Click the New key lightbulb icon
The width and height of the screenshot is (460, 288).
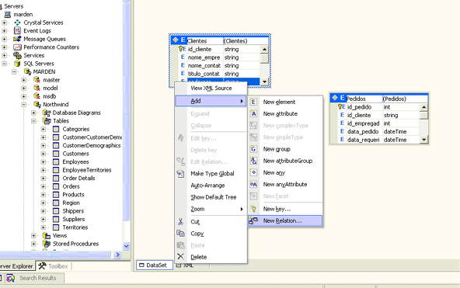coord(253,209)
